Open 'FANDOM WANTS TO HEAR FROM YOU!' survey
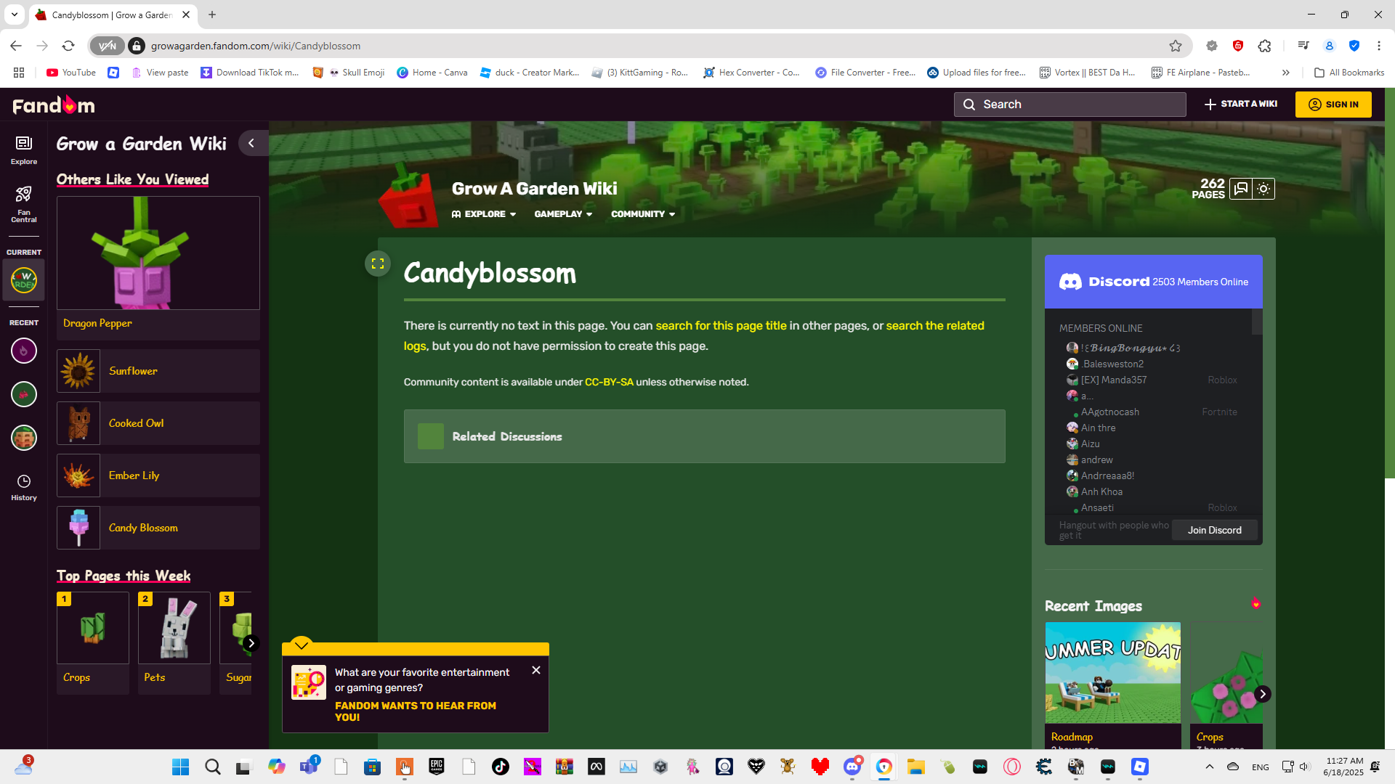1395x784 pixels. [x=416, y=711]
